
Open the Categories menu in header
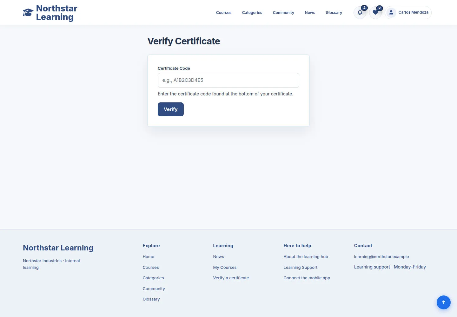[252, 13]
